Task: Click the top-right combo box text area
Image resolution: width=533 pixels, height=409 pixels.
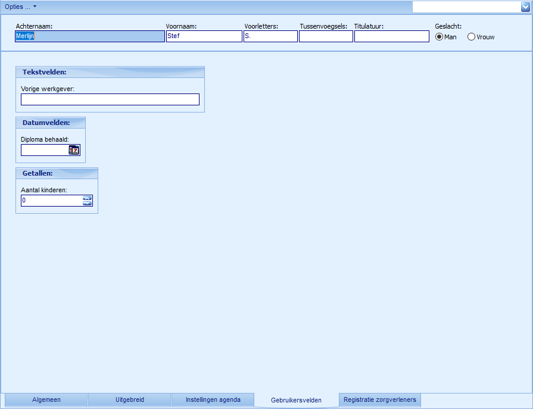Action: click(466, 7)
